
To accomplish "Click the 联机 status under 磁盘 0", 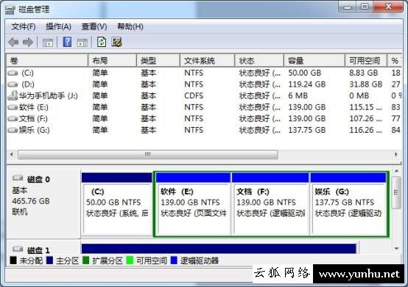I will (20, 212).
